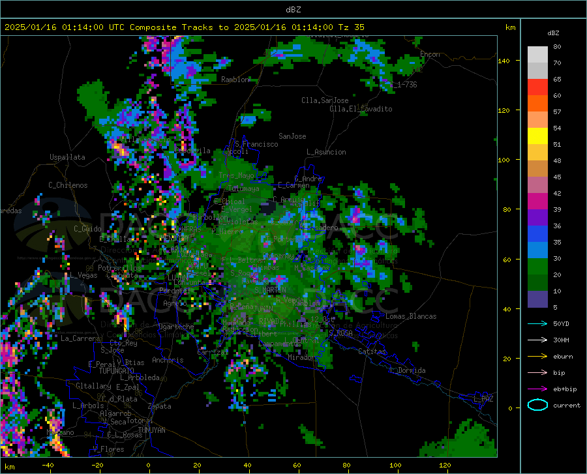
Task: Click the 'Mirador' map label
Action: (x=301, y=357)
